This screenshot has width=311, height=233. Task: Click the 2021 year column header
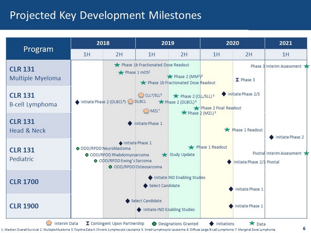(x=285, y=43)
